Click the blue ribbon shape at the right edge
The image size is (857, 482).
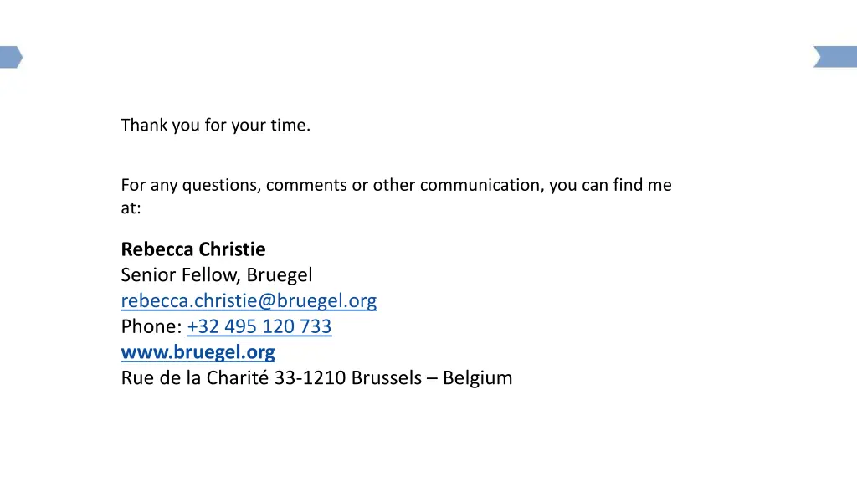pyautogui.click(x=835, y=57)
